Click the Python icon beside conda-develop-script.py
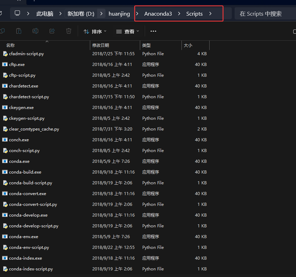 point(5,226)
